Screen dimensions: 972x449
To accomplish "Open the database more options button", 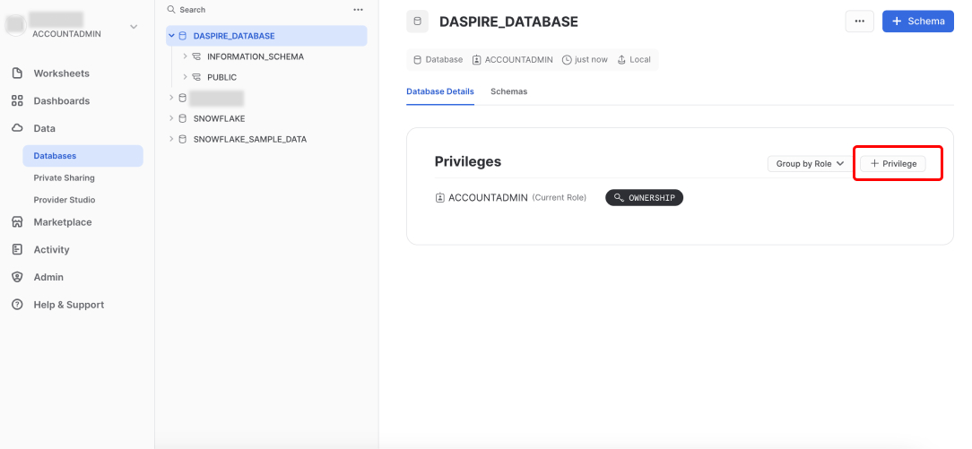I will 859,21.
